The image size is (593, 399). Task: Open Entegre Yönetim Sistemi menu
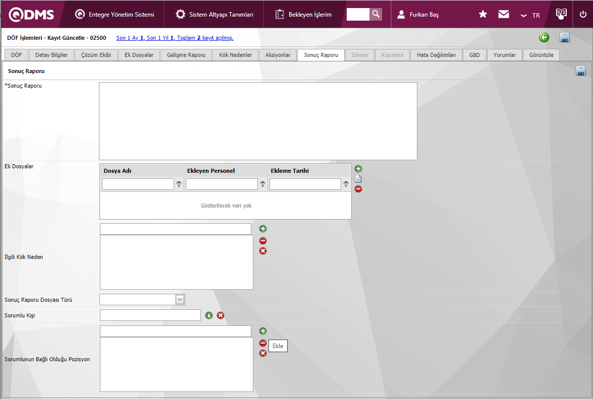(115, 14)
